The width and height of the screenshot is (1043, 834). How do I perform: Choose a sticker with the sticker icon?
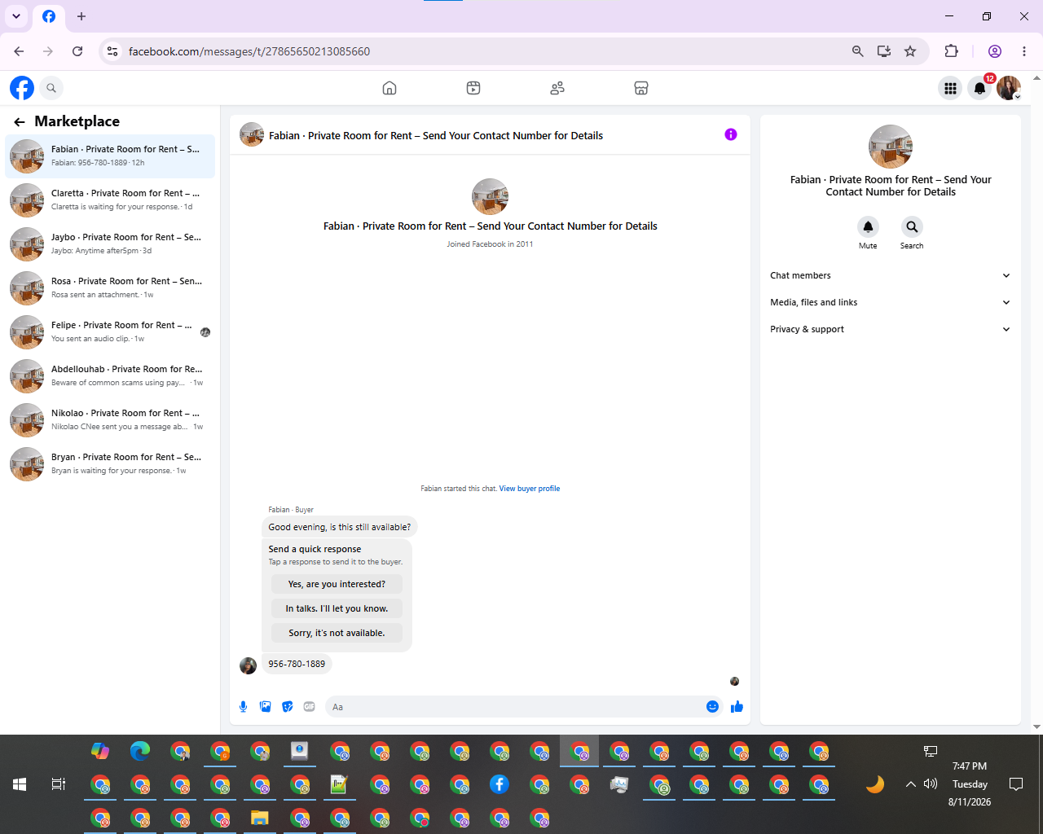pyautogui.click(x=288, y=707)
